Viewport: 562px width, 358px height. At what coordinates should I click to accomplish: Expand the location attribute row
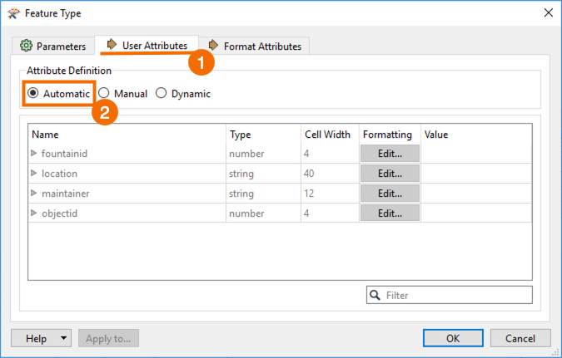pyautogui.click(x=33, y=173)
